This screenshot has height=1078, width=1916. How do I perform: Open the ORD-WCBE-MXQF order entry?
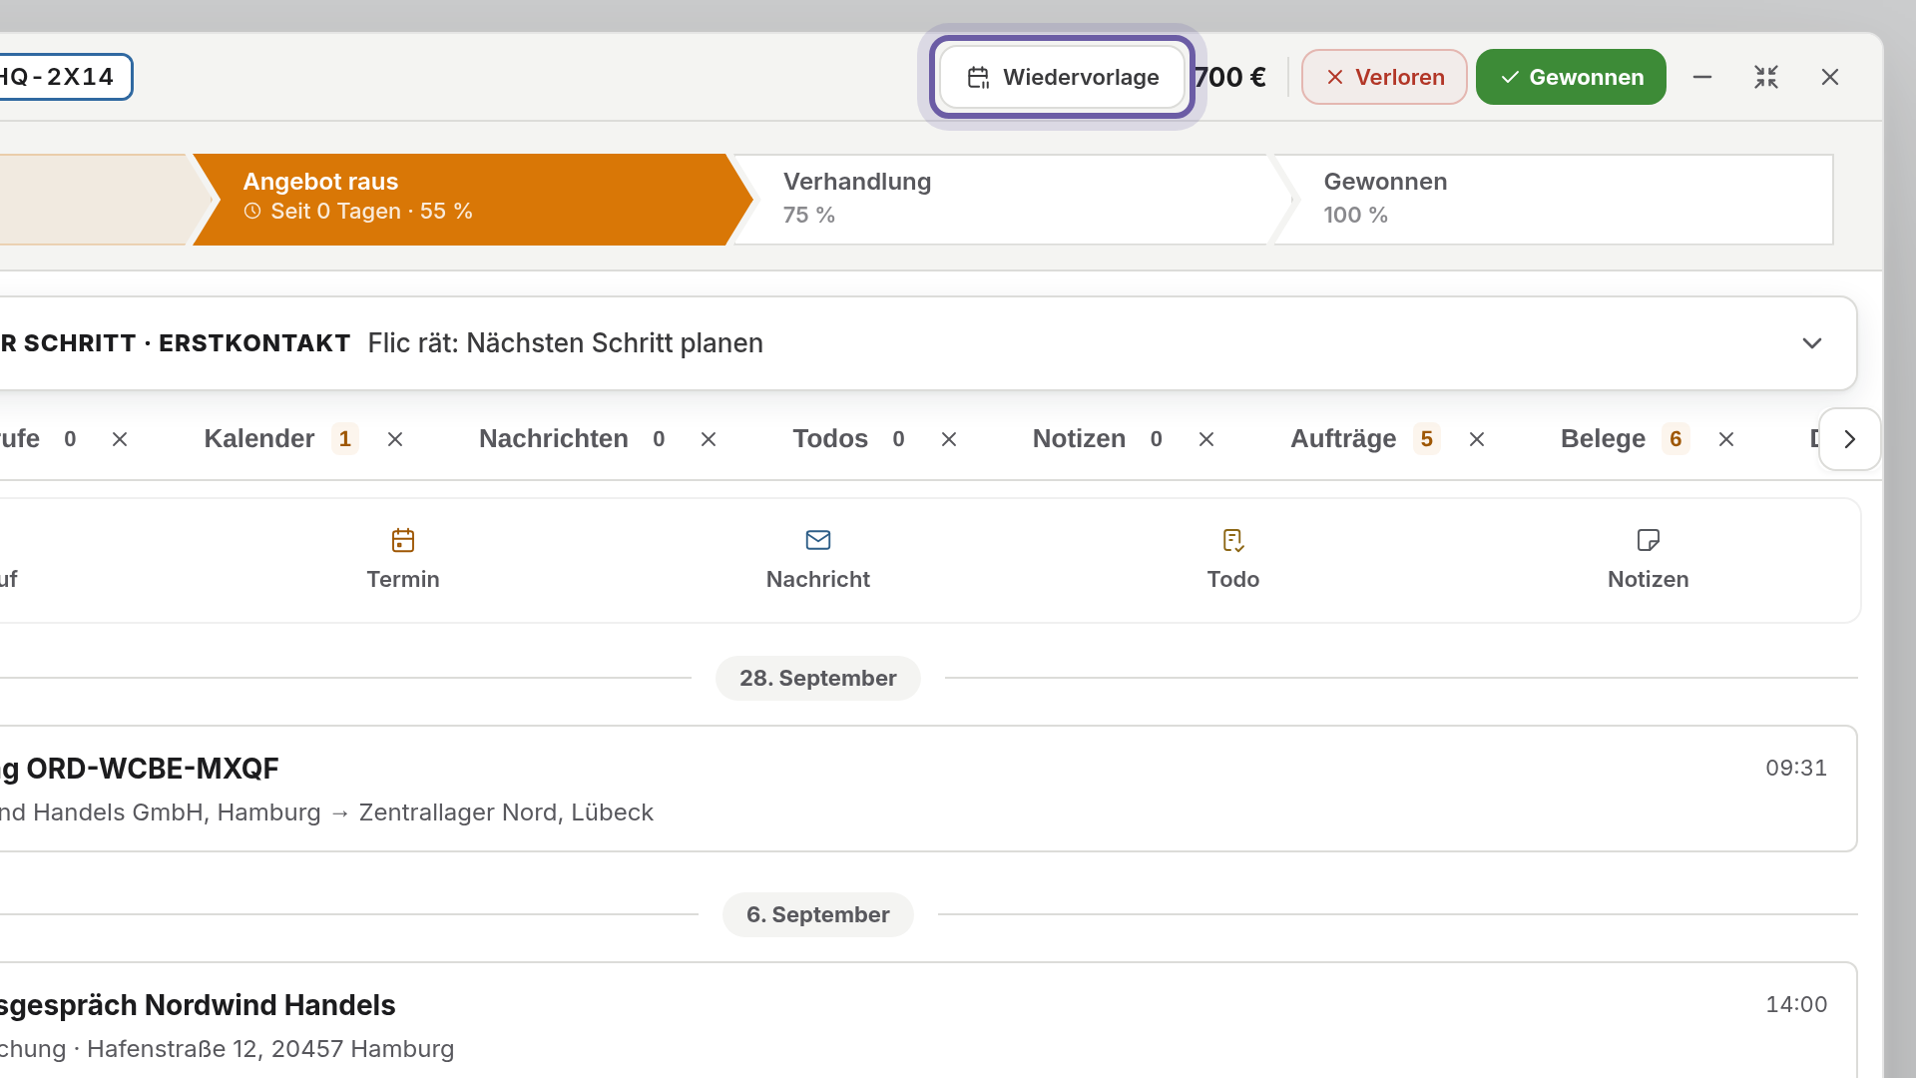point(926,789)
